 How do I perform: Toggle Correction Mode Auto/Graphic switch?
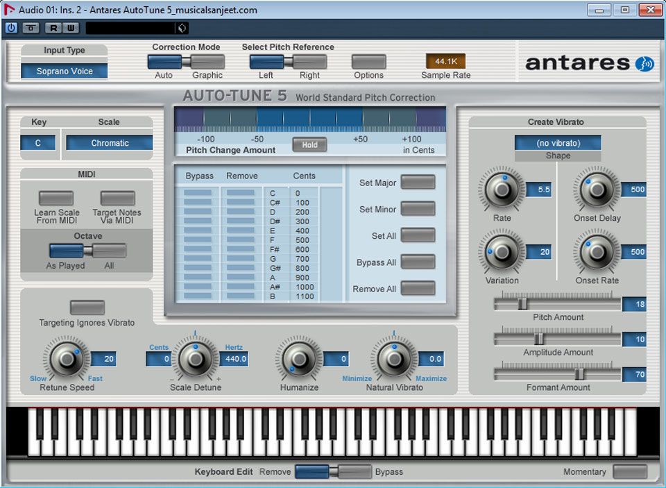[x=186, y=62]
